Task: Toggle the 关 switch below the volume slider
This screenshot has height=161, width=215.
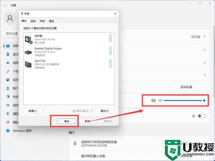Action: [x=202, y=116]
